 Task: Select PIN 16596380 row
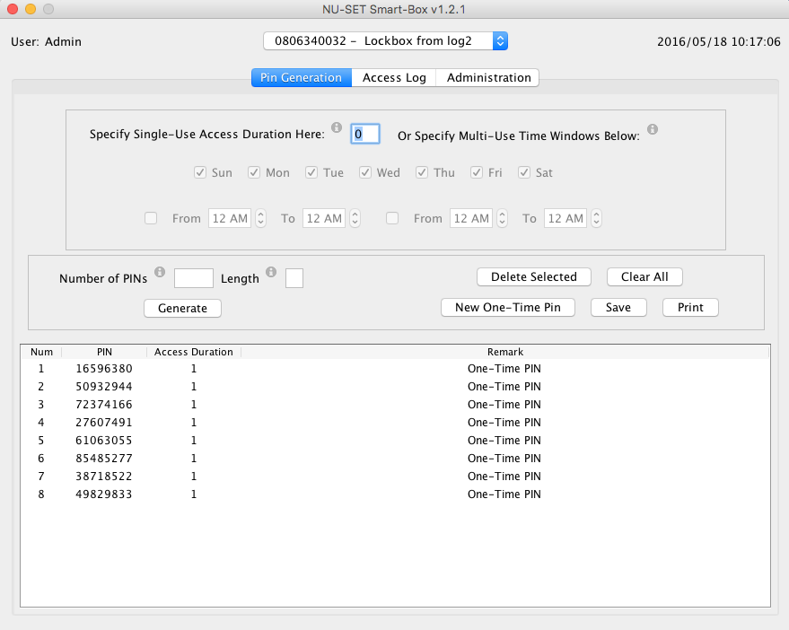(x=395, y=368)
